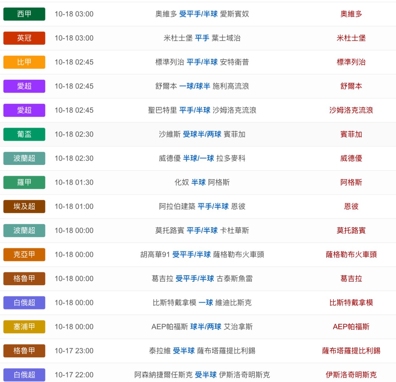Click the 葡盃 league badge
Screen dimensions: 396x382
[24, 134]
